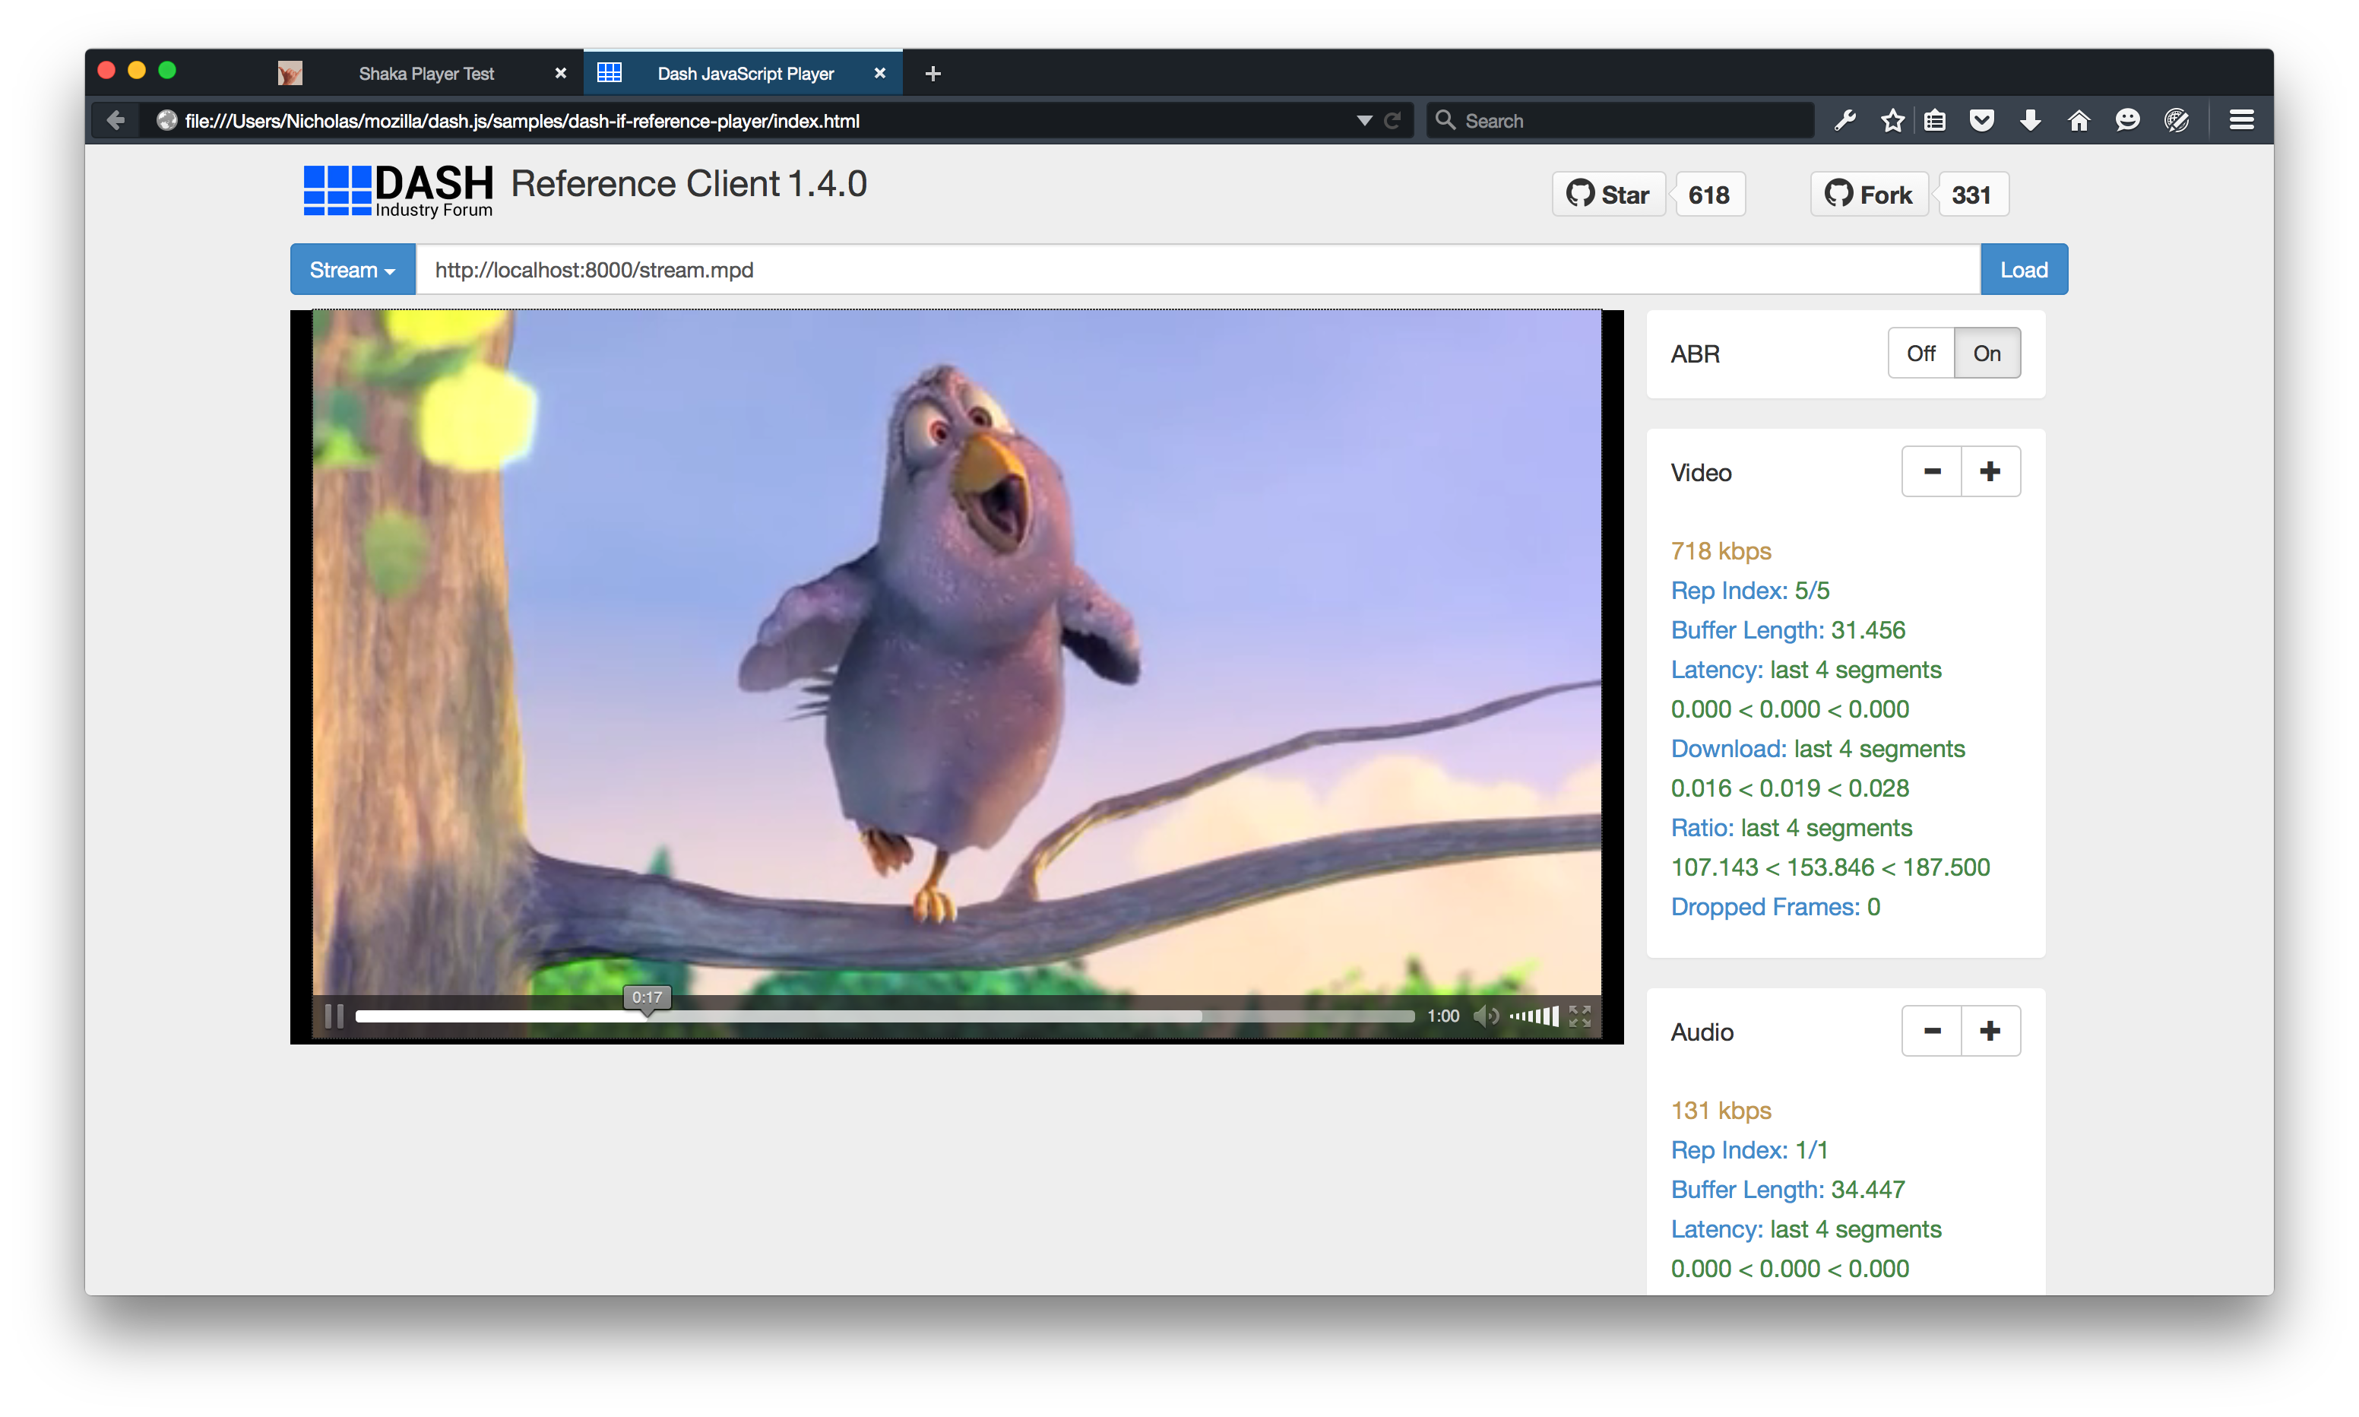
Task: Mute the video player volume
Action: [1485, 1016]
